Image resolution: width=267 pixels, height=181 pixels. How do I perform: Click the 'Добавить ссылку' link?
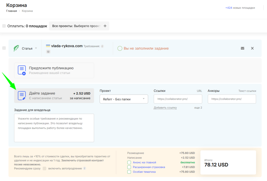[165, 108]
